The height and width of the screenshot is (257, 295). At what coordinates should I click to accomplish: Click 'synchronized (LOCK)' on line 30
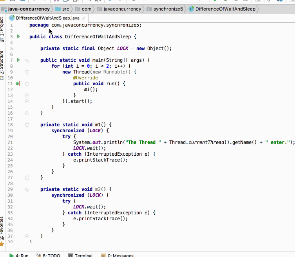click(77, 195)
